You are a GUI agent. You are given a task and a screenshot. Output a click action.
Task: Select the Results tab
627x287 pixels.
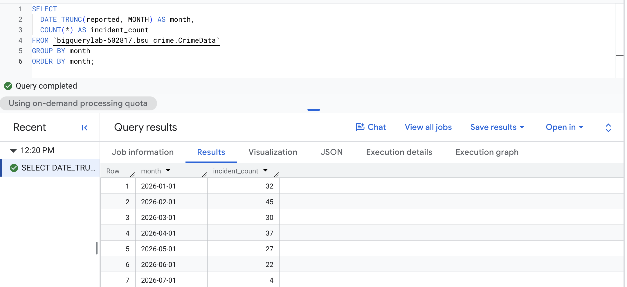tap(211, 152)
